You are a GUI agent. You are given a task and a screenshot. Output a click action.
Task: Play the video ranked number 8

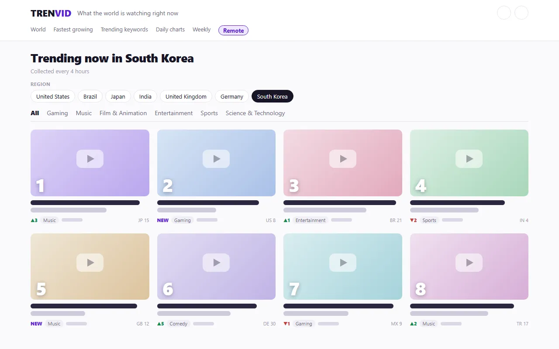click(x=469, y=263)
